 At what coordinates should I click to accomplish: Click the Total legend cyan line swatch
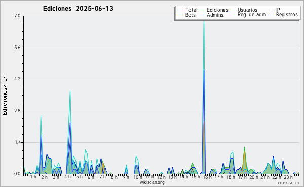coord(180,10)
